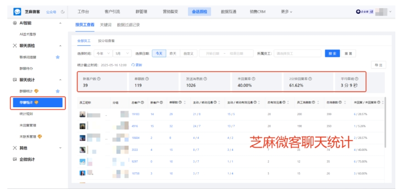Image resolution: width=399 pixels, height=192 pixels.
Task: Collapse the 聊天统计 sidebar section
Action: click(60, 80)
